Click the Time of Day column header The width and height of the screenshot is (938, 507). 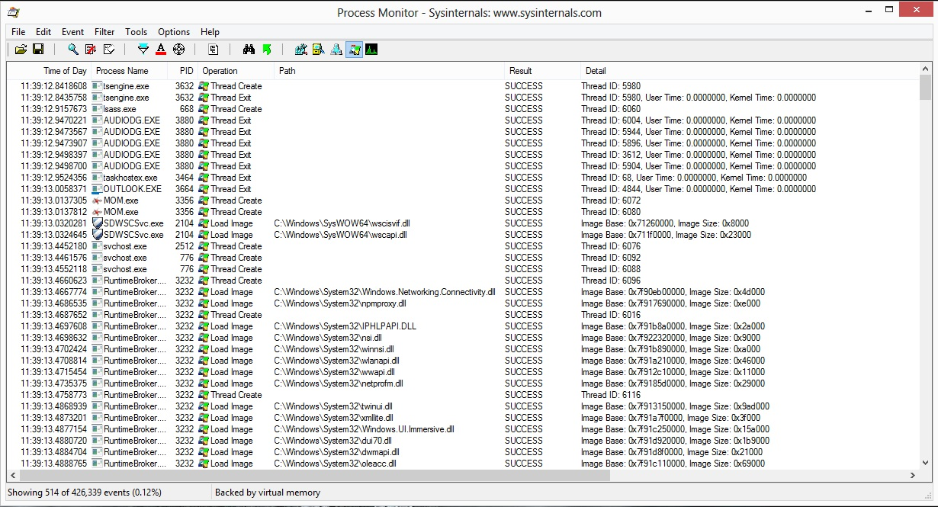pos(49,71)
